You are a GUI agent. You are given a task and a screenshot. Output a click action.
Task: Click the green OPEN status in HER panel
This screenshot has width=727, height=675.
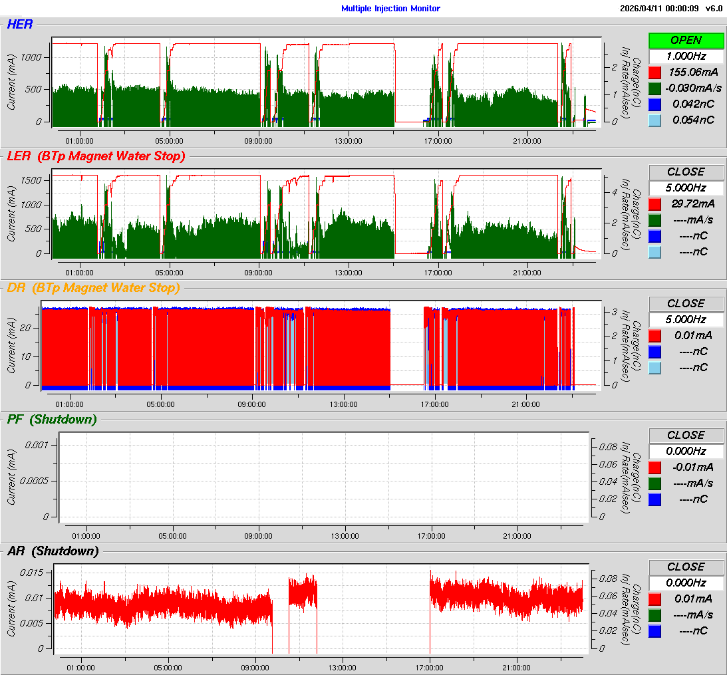coord(686,40)
